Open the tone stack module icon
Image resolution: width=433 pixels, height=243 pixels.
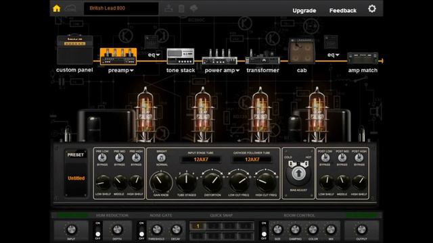pyautogui.click(x=181, y=56)
